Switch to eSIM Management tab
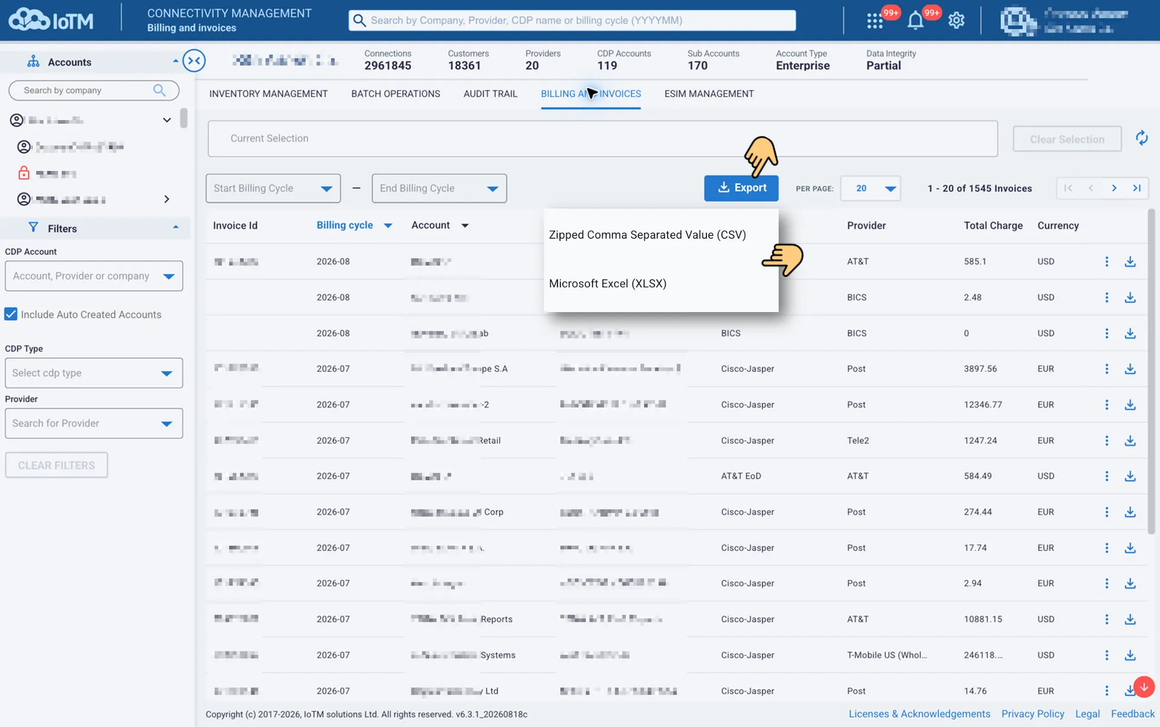Image resolution: width=1160 pixels, height=727 pixels. [x=709, y=94]
